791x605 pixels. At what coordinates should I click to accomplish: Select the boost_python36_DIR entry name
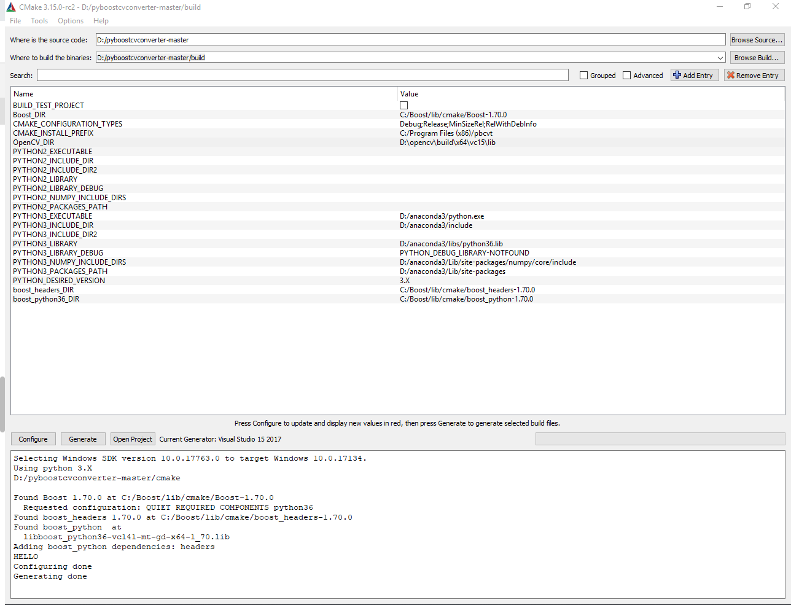tap(46, 299)
